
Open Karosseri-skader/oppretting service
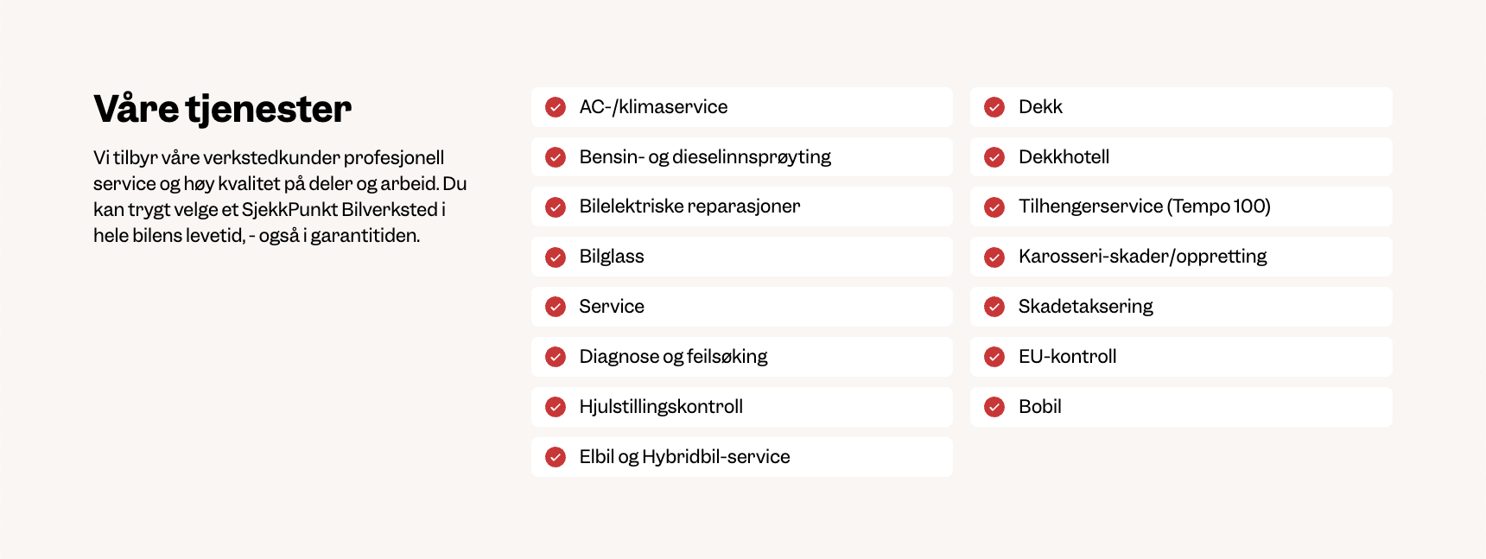point(1142,257)
